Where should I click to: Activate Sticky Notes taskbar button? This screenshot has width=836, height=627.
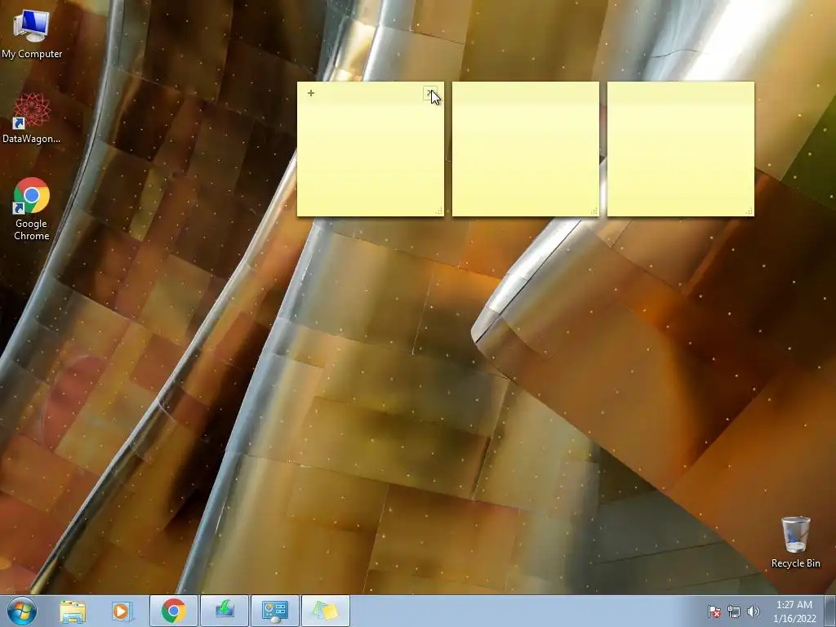pyautogui.click(x=326, y=611)
